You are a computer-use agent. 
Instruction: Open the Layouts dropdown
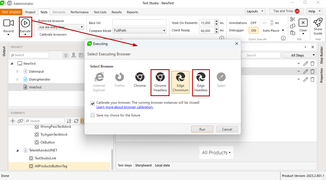click(x=255, y=11)
